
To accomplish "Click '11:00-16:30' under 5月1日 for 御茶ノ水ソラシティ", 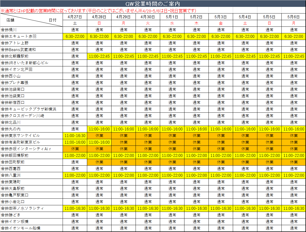I will point(172,208).
